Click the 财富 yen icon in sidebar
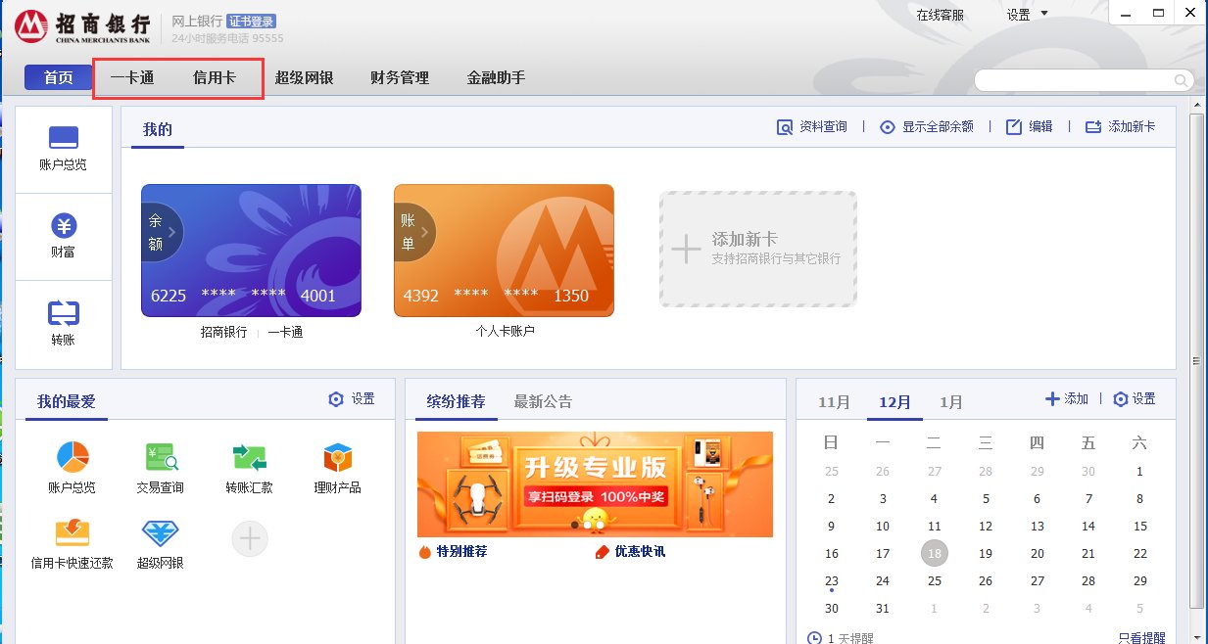The image size is (1208, 644). [x=64, y=236]
